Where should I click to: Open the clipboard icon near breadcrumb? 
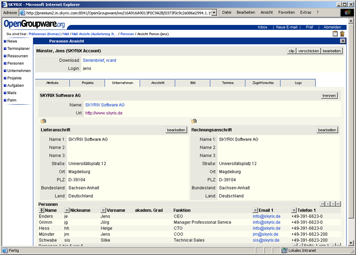335,34
